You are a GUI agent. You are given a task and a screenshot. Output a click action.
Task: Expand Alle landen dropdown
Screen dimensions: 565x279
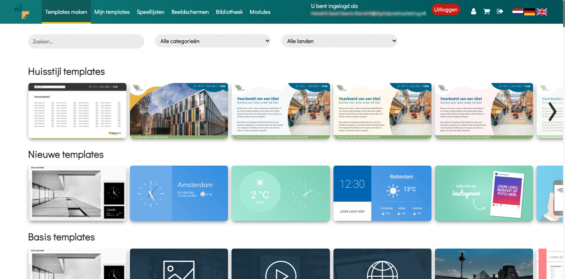339,41
